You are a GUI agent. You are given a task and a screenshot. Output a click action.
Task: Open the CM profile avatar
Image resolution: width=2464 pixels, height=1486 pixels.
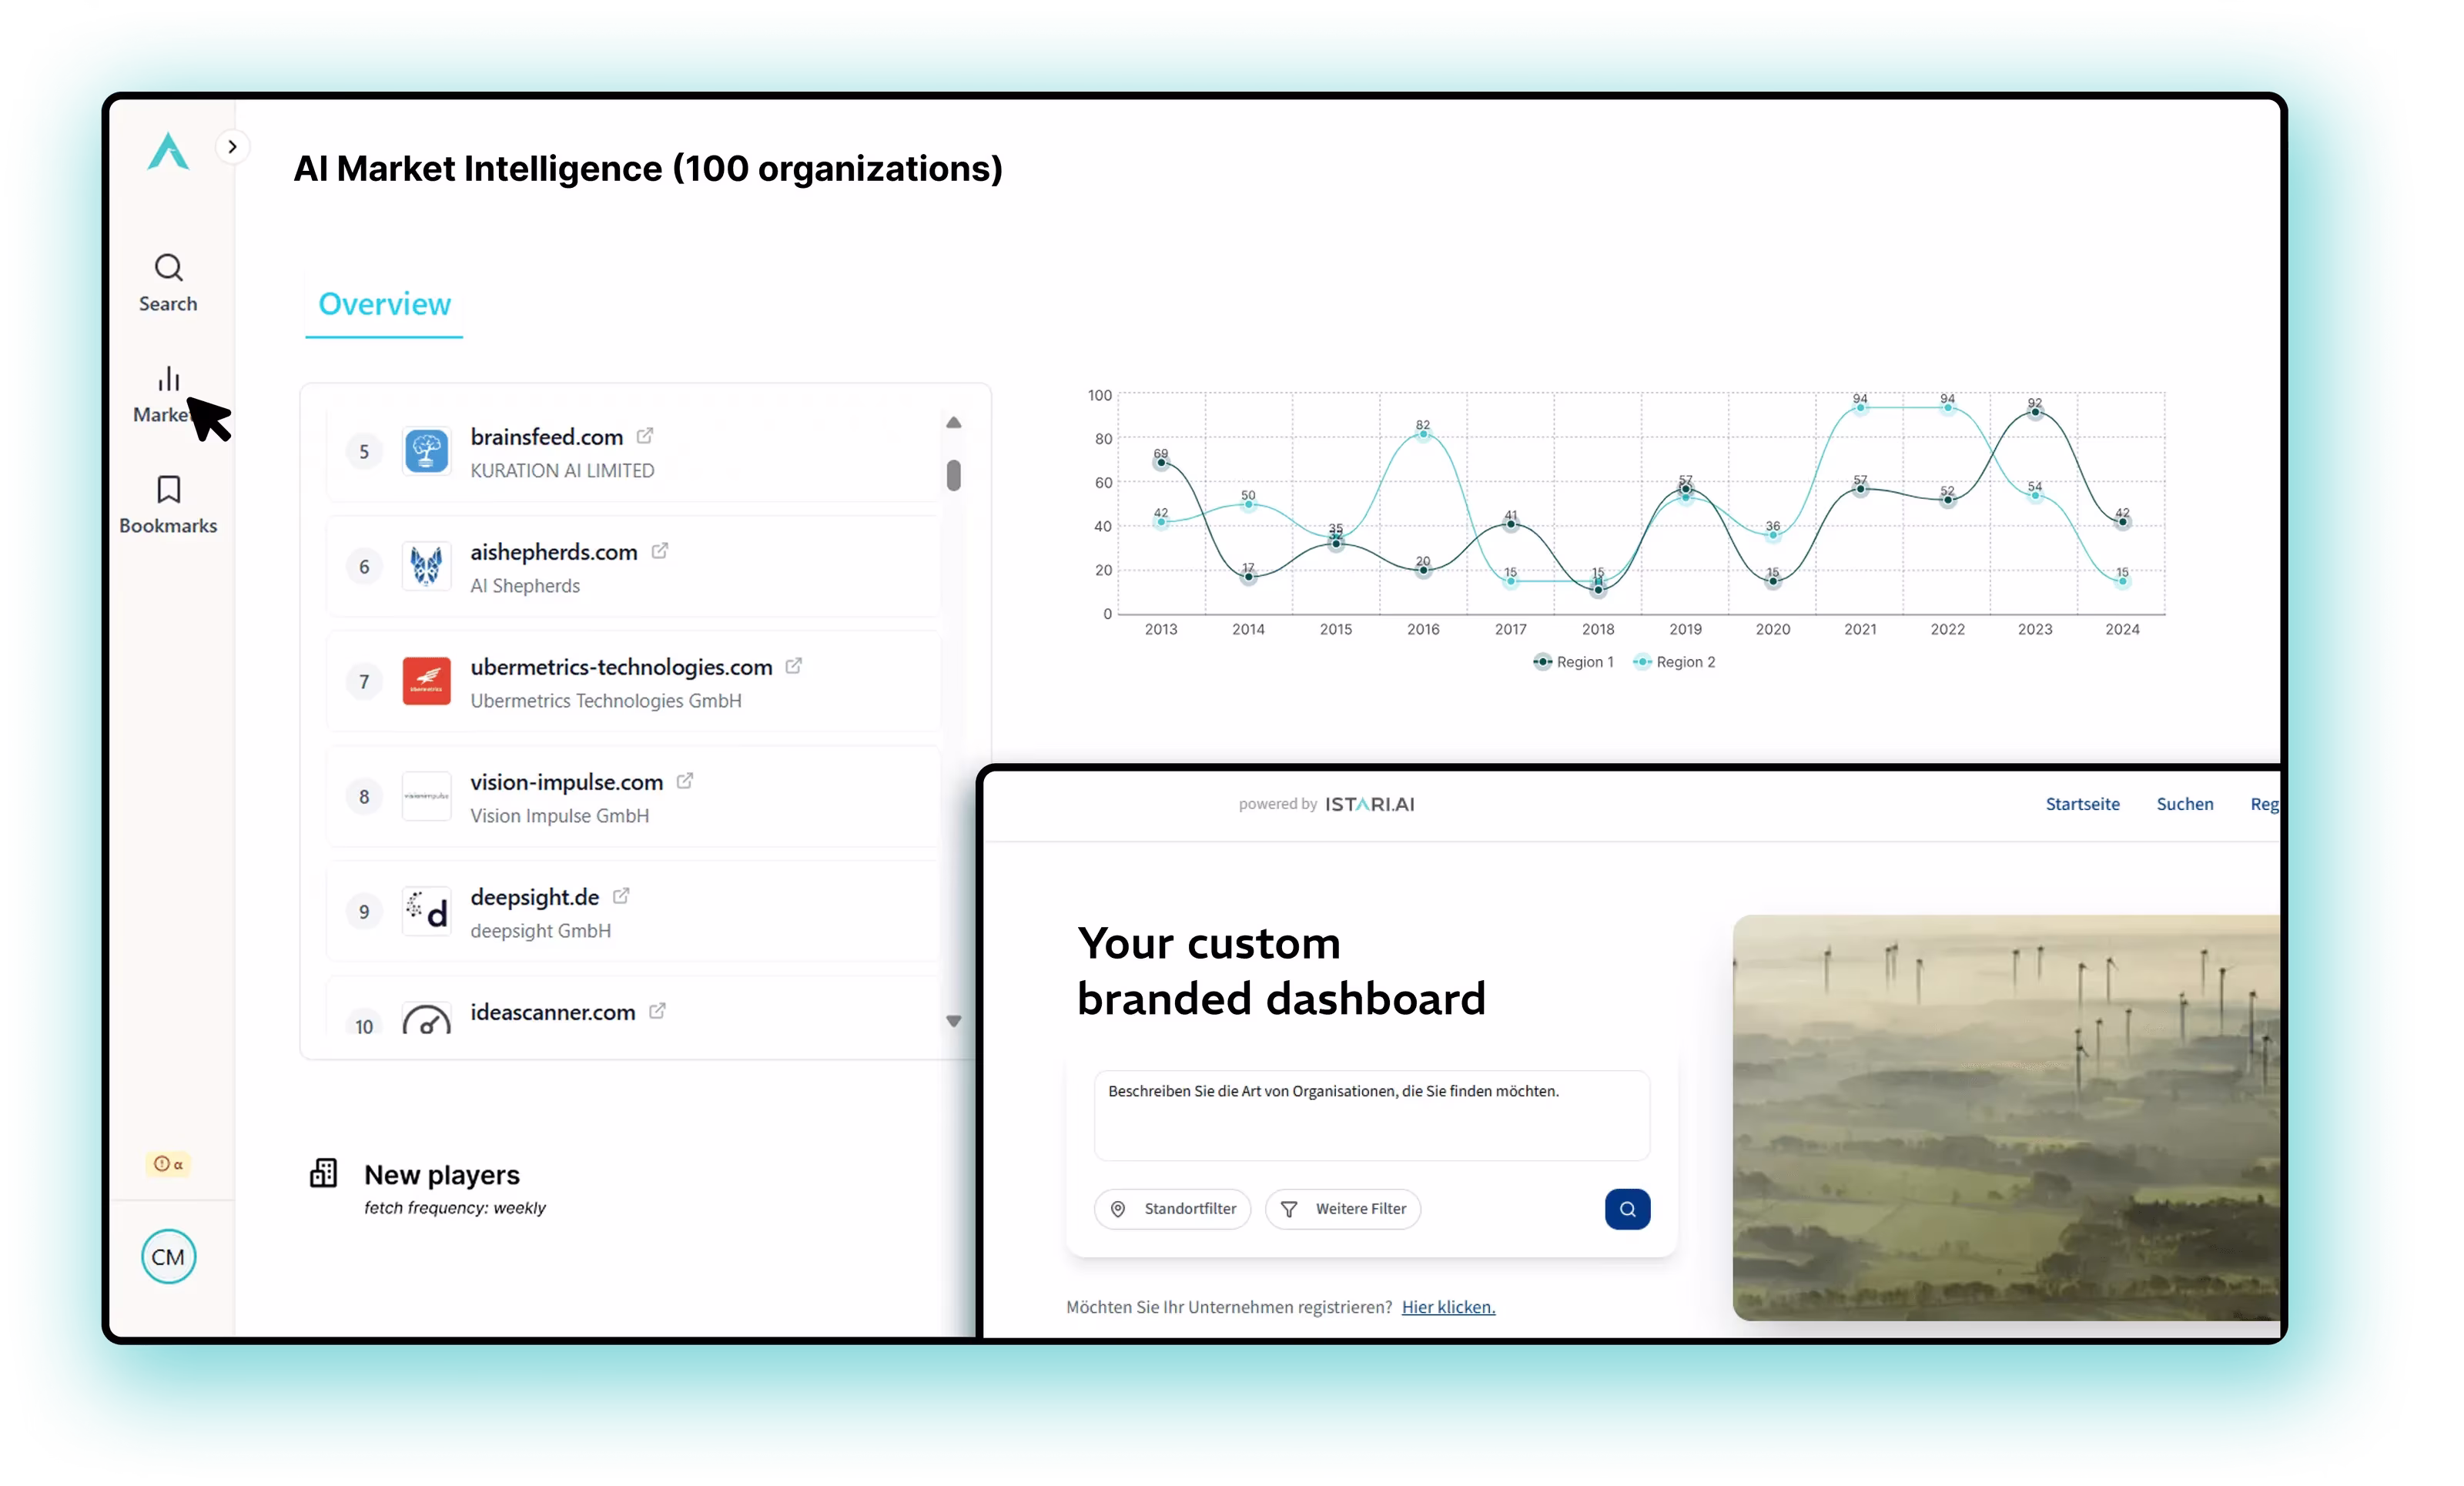168,1257
